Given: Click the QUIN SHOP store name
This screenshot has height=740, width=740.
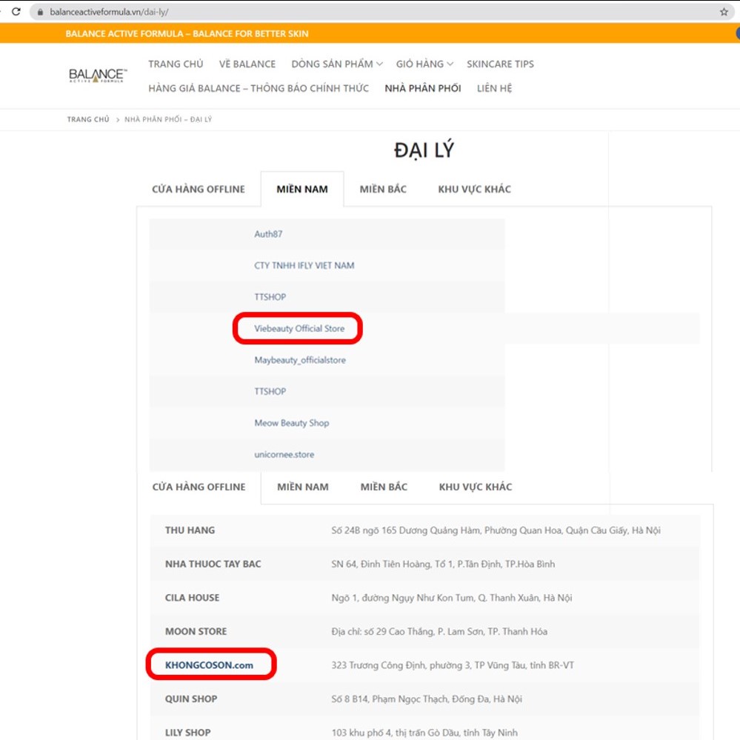Looking at the screenshot, I should coord(191,699).
